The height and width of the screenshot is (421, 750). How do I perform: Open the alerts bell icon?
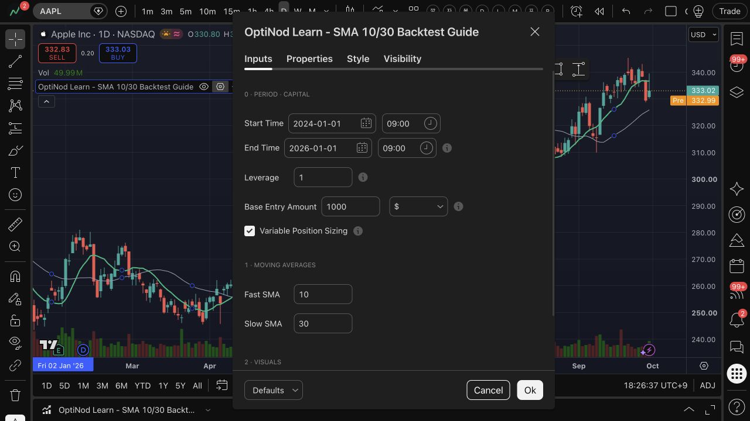pyautogui.click(x=737, y=320)
